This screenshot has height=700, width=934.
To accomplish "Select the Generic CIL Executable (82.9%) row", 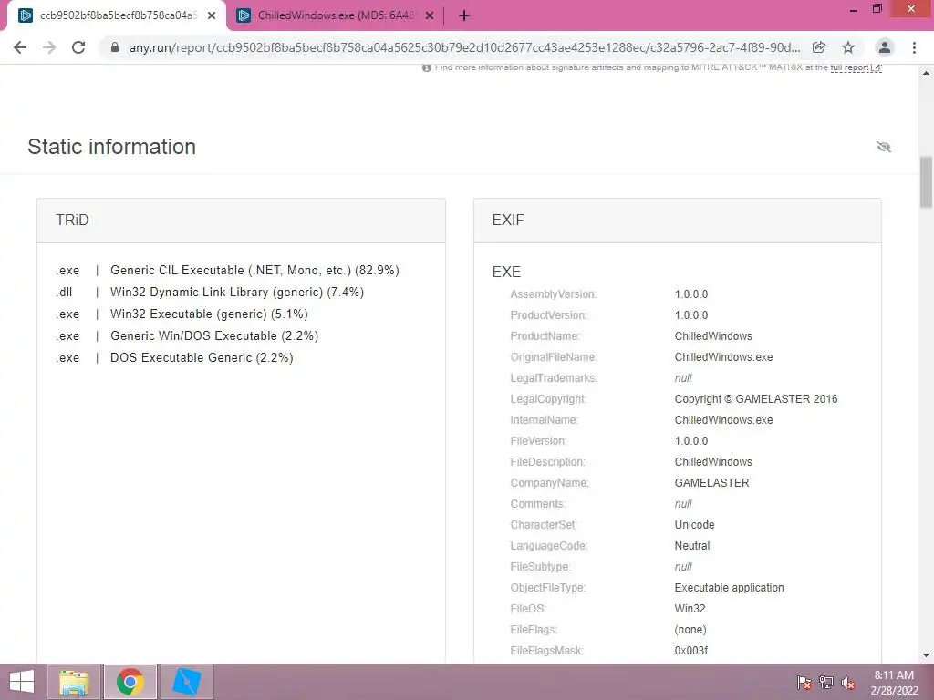I will [227, 270].
